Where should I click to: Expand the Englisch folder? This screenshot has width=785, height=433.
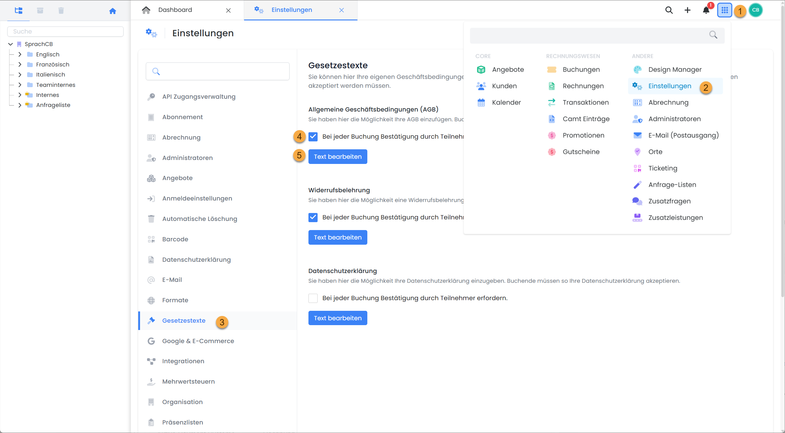20,54
